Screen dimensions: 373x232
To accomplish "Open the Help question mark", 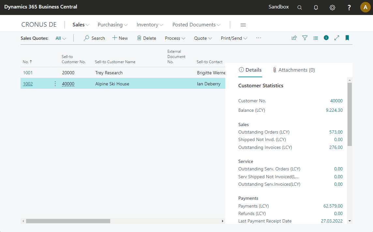I will click(x=349, y=7).
